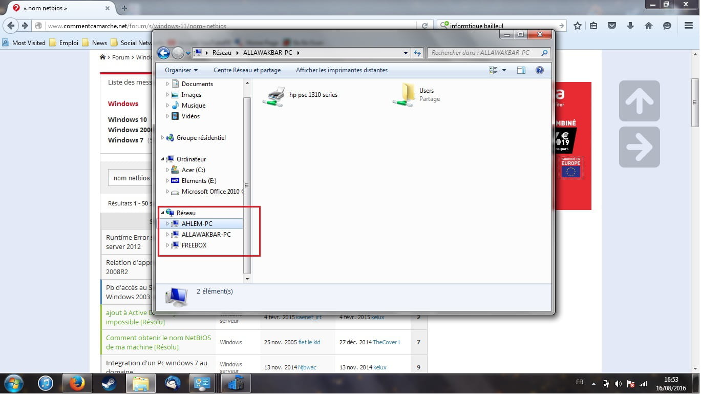The width and height of the screenshot is (701, 395).
Task: Open the Windows Start menu
Action: [x=13, y=383]
